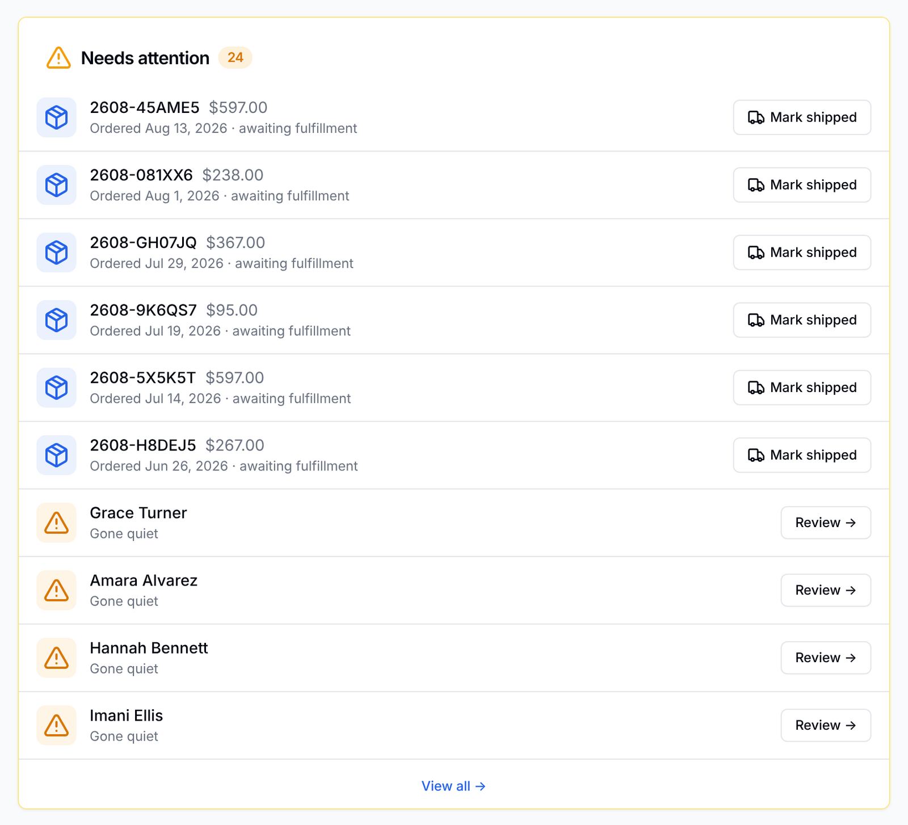Click the Needs attention header warning triangle

[x=58, y=58]
